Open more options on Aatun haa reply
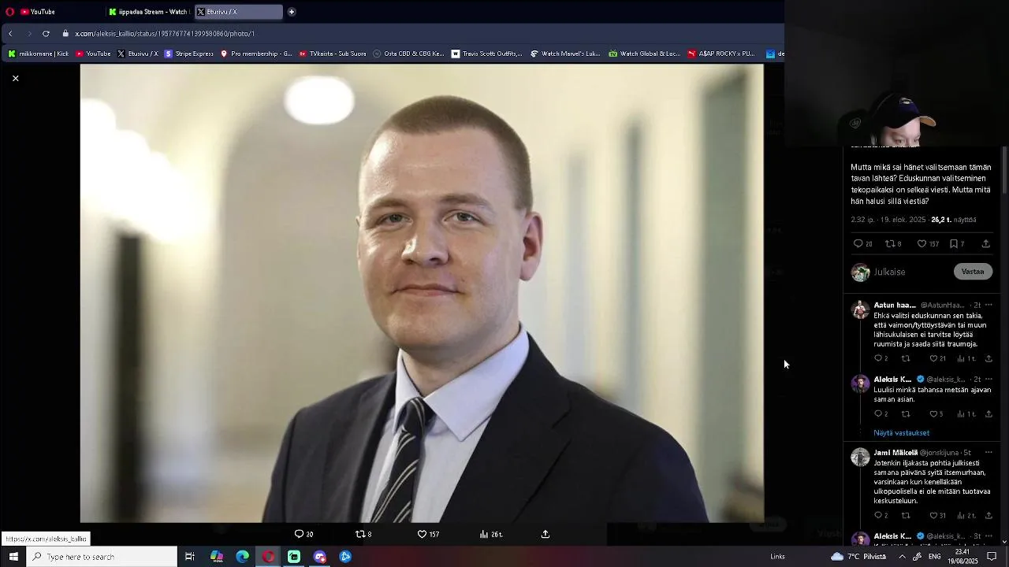 pyautogui.click(x=989, y=305)
